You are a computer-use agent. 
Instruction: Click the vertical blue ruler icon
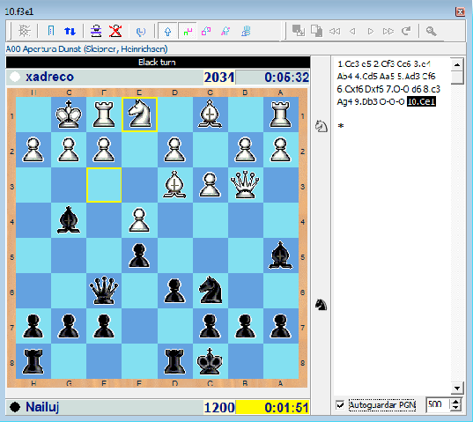pos(51,31)
